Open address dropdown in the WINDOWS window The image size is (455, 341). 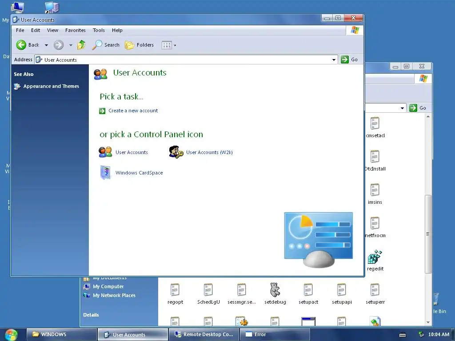402,108
